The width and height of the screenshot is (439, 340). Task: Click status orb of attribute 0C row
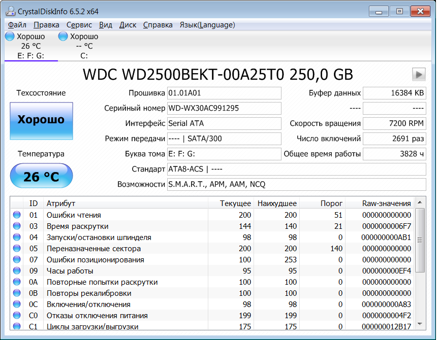(17, 304)
